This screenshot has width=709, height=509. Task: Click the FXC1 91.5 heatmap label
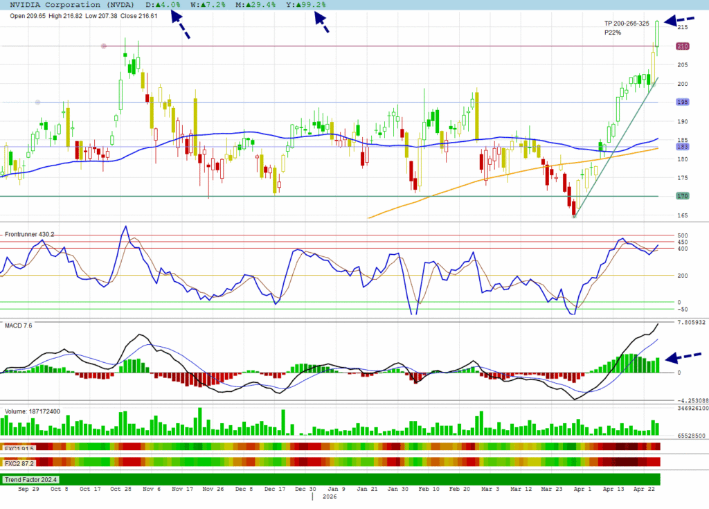click(x=20, y=448)
